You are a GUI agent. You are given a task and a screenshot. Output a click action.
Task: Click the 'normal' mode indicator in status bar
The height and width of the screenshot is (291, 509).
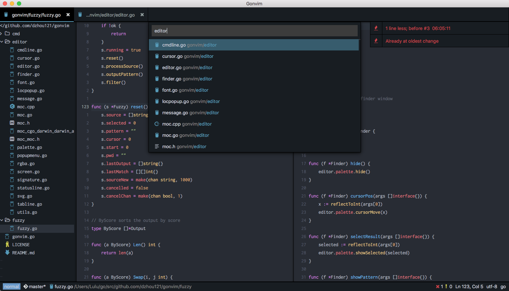coord(12,286)
